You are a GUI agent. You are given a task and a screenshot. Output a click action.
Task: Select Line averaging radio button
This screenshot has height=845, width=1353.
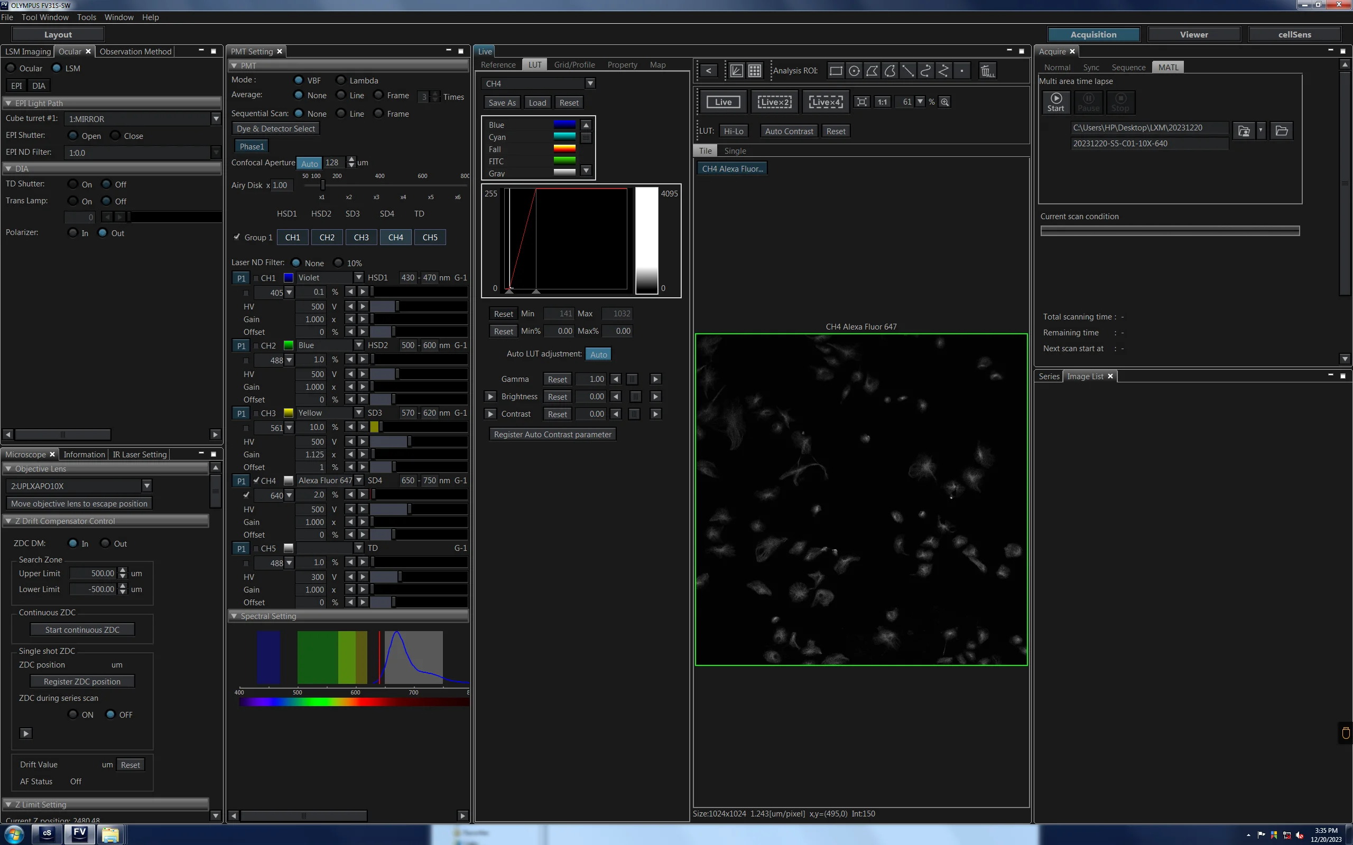coord(340,96)
